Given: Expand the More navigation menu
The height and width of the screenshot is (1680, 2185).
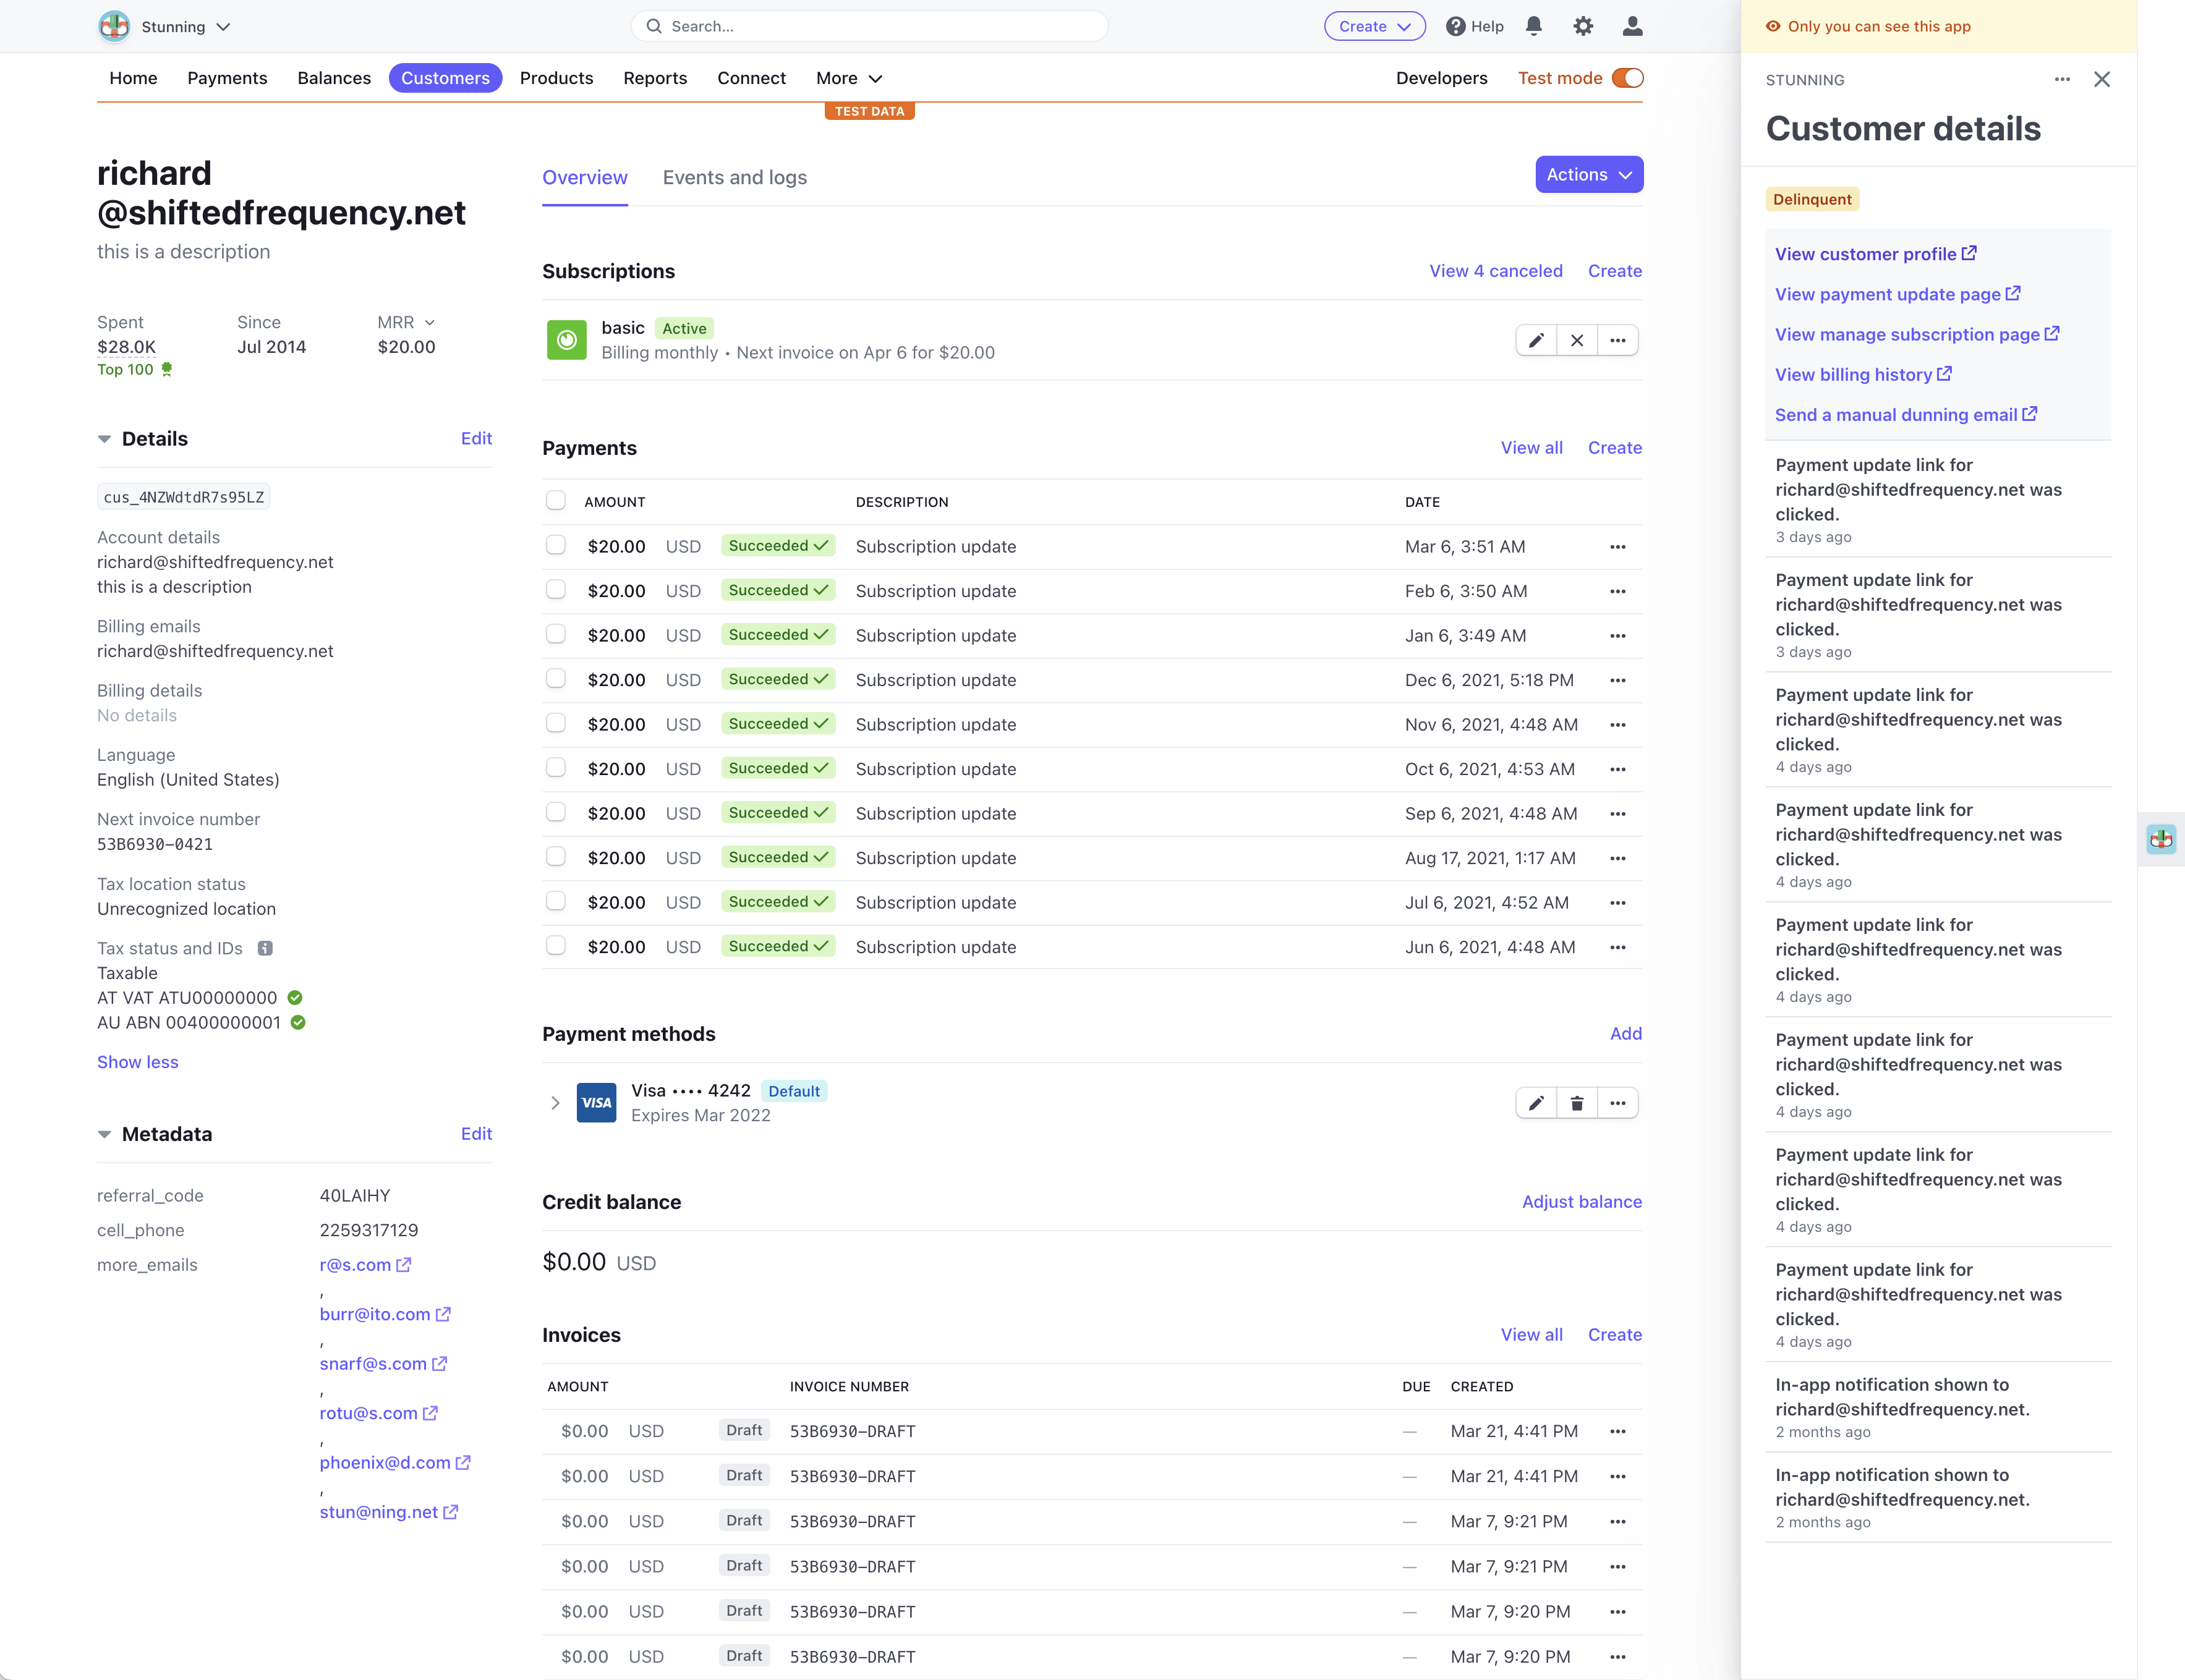Looking at the screenshot, I should pyautogui.click(x=848, y=78).
